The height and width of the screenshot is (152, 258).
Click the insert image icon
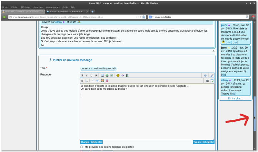point(112,76)
